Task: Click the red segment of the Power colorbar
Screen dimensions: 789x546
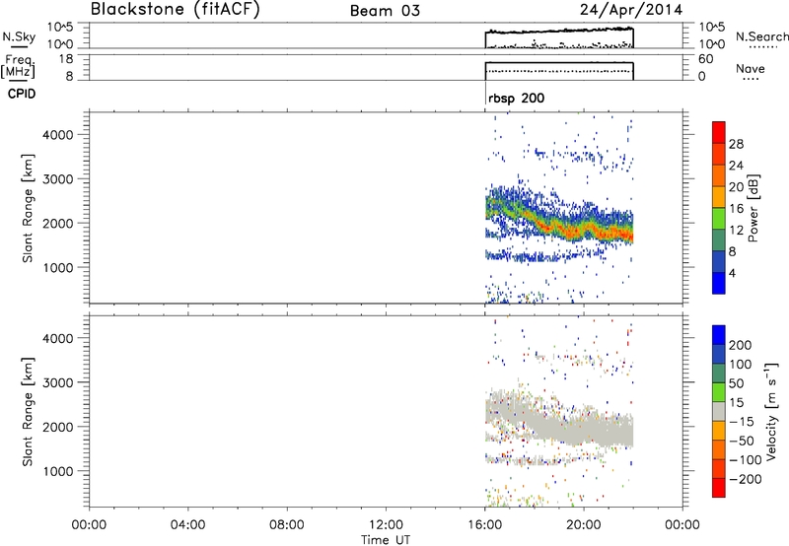Action: pyautogui.click(x=719, y=132)
